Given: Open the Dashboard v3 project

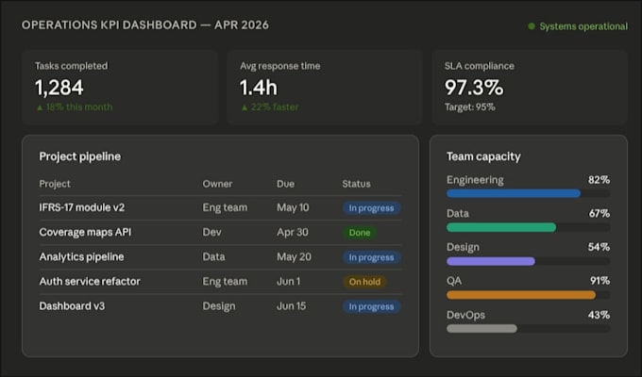Looking at the screenshot, I should pyautogui.click(x=72, y=306).
